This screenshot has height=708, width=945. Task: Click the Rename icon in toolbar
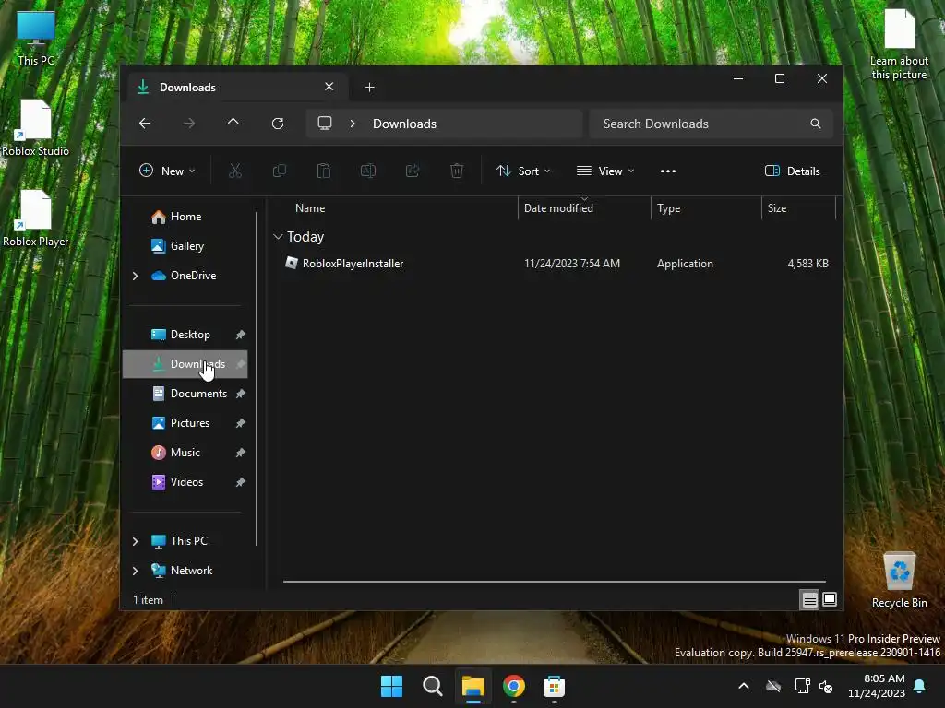[x=367, y=171]
